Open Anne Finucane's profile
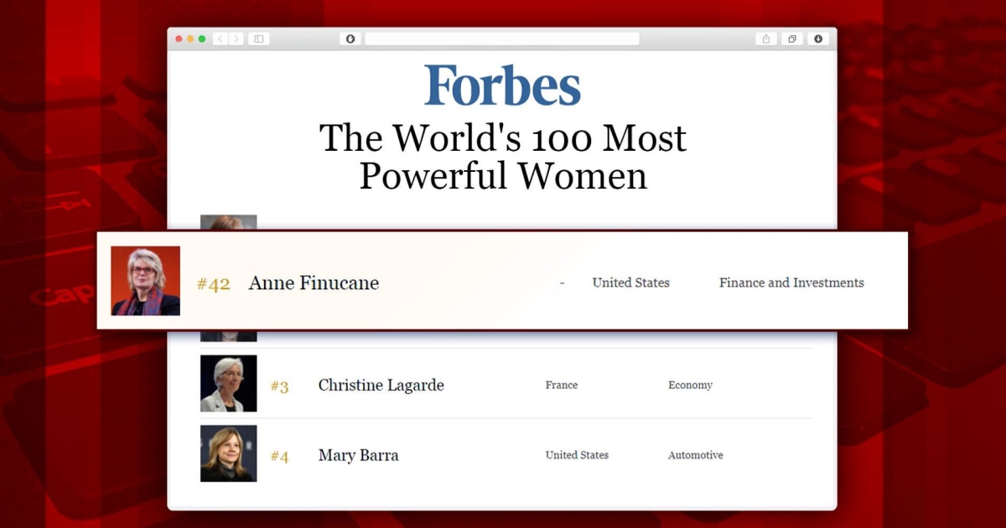Viewport: 1006px width, 528px height. click(x=313, y=282)
